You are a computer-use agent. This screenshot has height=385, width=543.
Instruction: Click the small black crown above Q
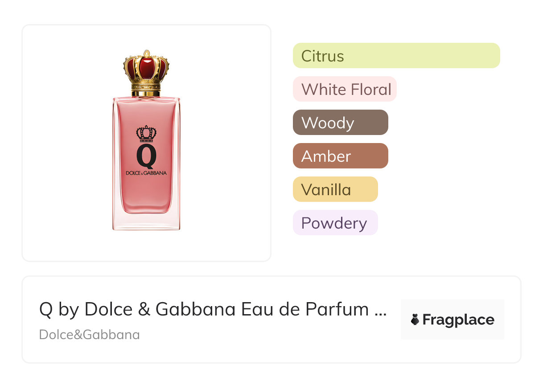pos(146,133)
